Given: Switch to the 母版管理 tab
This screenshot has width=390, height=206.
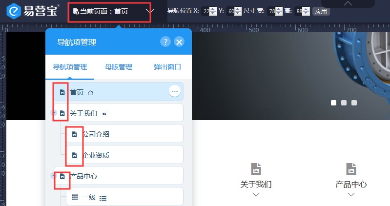Looking at the screenshot, I should pos(119,67).
